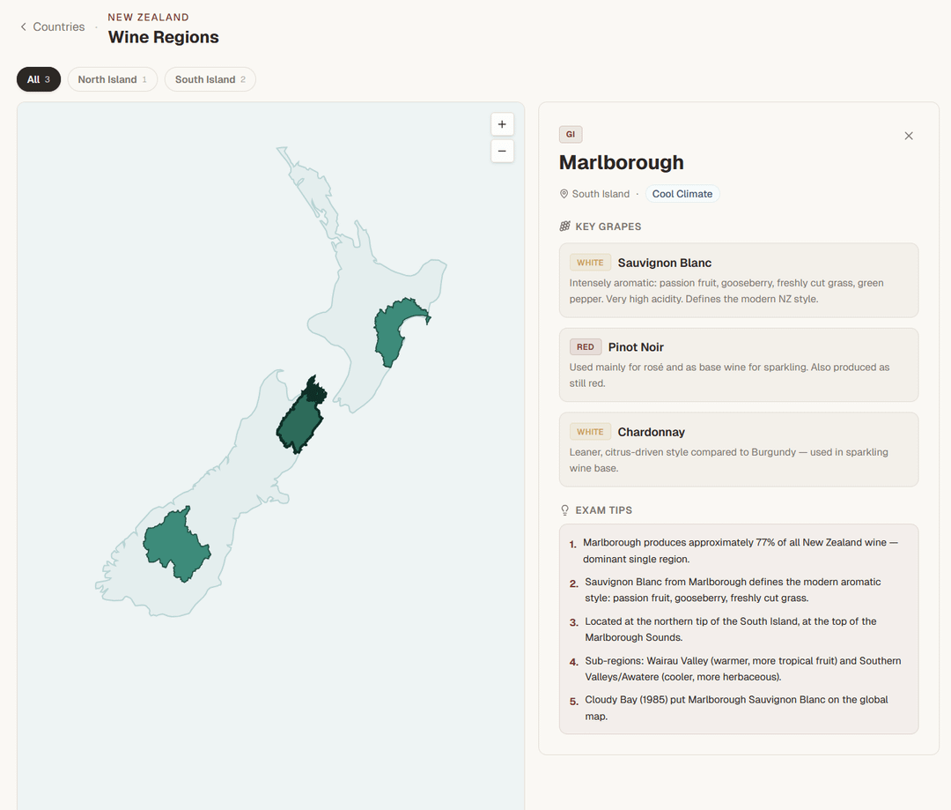This screenshot has width=951, height=810.
Task: Click the back chevron arrow icon
Action: point(24,27)
